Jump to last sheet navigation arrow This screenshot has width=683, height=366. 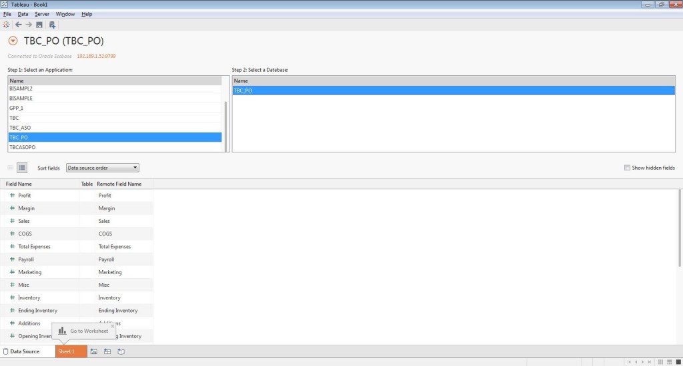pyautogui.click(x=650, y=361)
